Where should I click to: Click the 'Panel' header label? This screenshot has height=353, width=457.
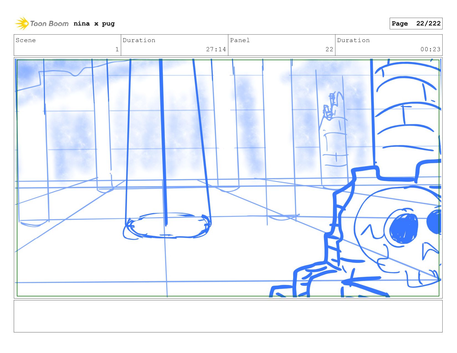click(x=240, y=40)
